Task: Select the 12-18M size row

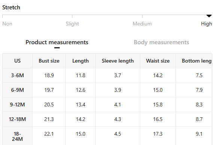Action: [x=107, y=120]
